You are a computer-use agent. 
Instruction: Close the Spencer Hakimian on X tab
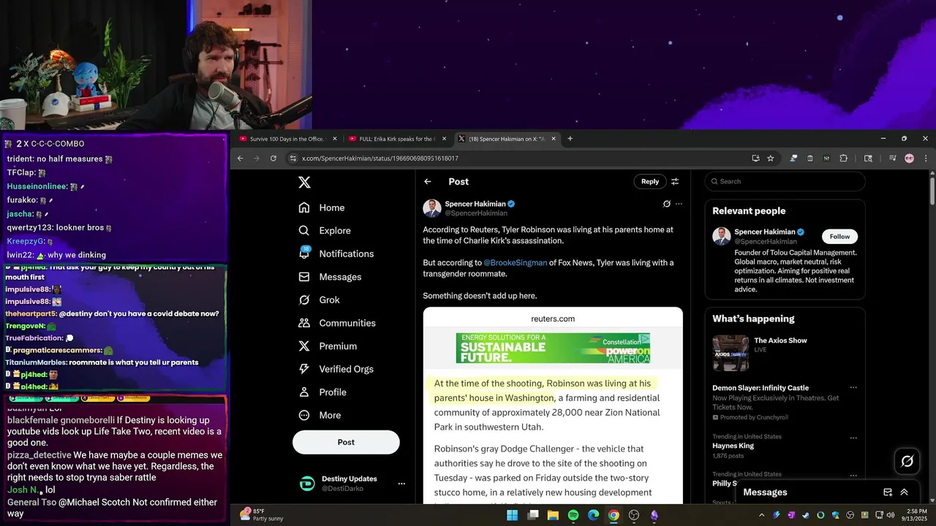[x=554, y=139]
